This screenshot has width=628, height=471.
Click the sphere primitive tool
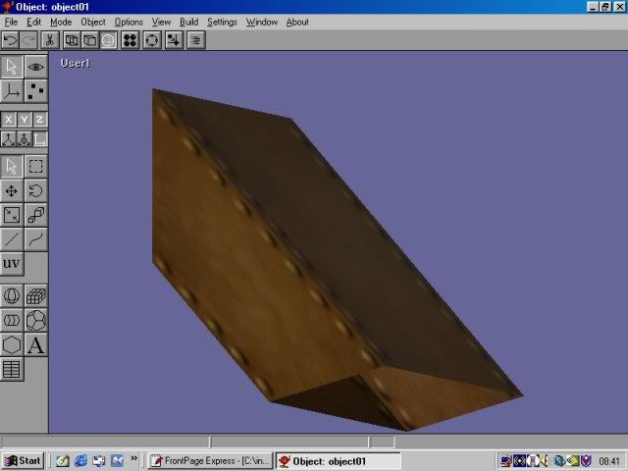12,295
